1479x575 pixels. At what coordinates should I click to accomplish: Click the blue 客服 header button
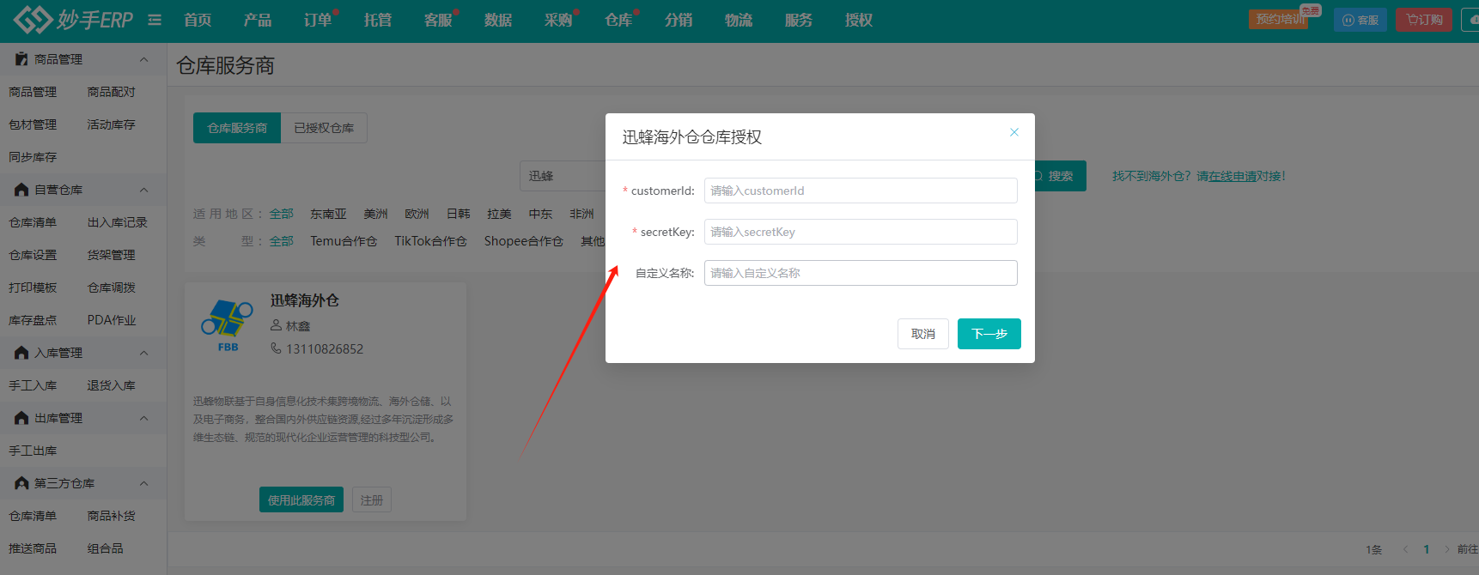(1360, 20)
